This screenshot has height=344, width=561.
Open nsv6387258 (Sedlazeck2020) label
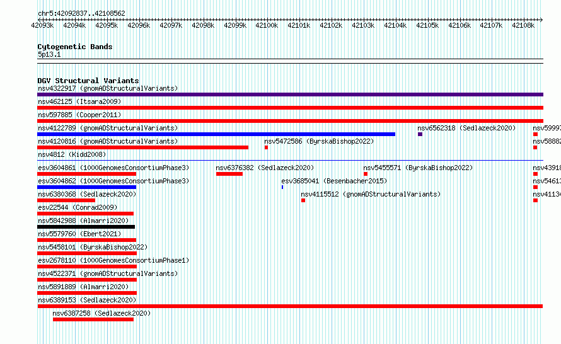click(101, 313)
